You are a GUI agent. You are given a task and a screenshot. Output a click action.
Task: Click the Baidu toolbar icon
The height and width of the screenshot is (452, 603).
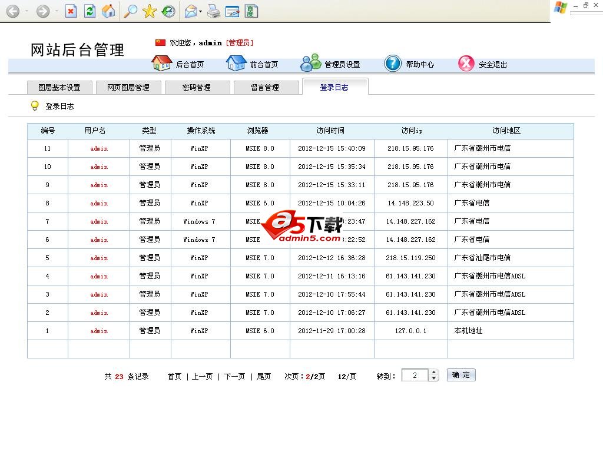pos(251,11)
